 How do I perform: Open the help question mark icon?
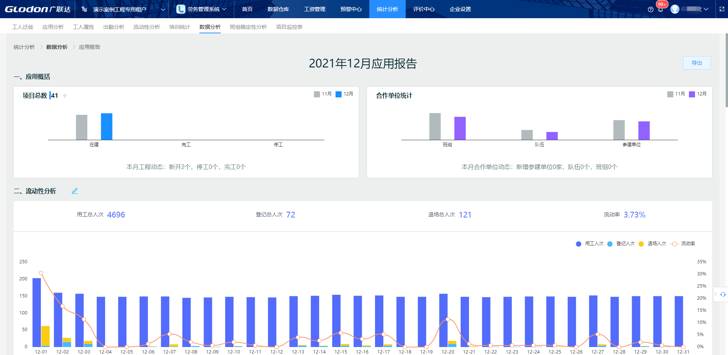pyautogui.click(x=651, y=9)
